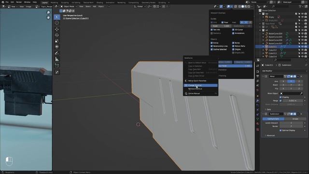Select the Annotate tool in viewport toolbar
Screen dimensions: 309x174
click(57, 53)
